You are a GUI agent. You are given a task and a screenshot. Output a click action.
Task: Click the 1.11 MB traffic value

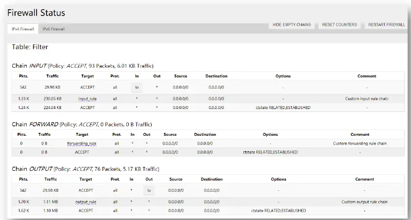[x=51, y=202]
